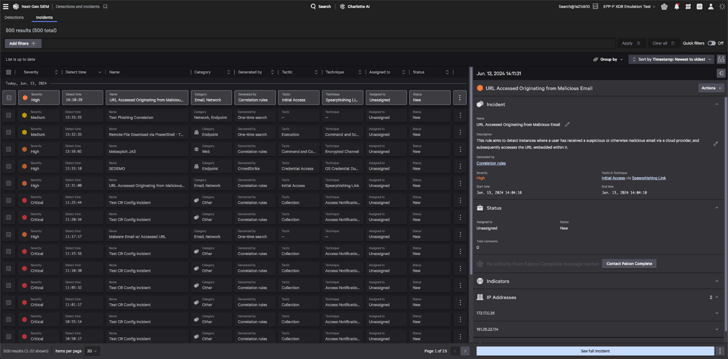This screenshot has height=359, width=728.
Task: Switch to the Detections tab
Action: 14,17
